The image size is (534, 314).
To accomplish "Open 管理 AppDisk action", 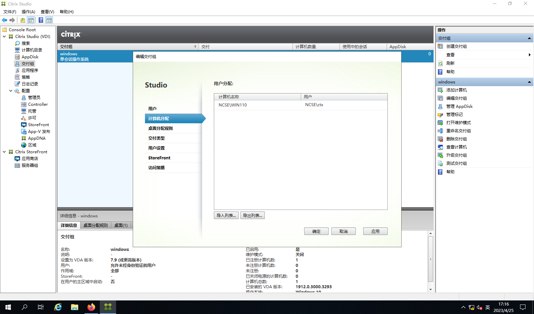I will [x=459, y=106].
